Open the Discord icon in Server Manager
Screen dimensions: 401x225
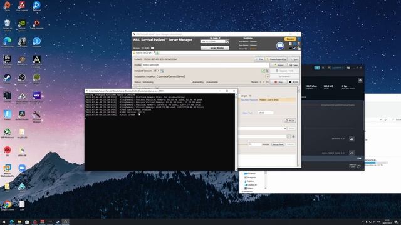[x=280, y=46]
